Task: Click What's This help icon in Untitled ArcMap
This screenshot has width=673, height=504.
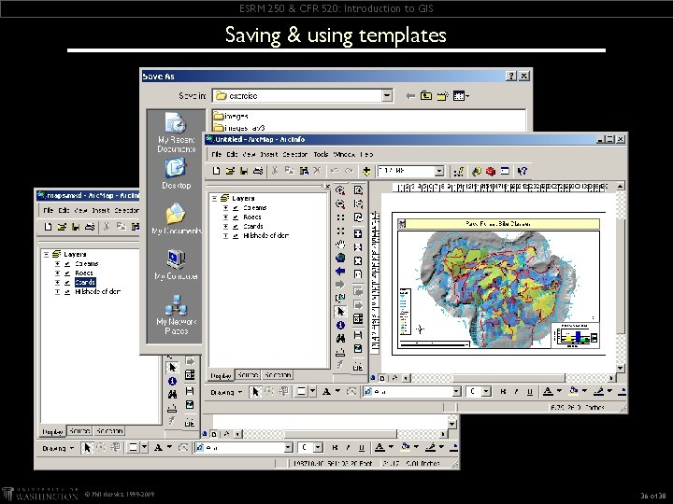Action: [522, 172]
